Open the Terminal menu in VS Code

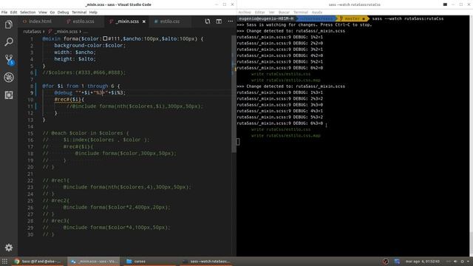(x=79, y=13)
